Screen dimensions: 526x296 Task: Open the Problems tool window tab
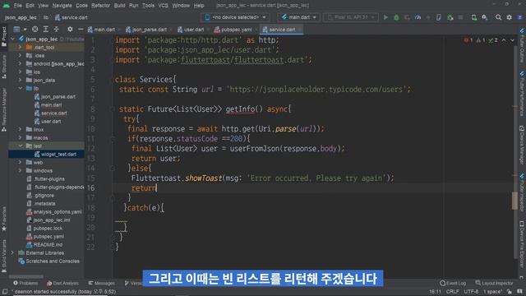coord(25,283)
